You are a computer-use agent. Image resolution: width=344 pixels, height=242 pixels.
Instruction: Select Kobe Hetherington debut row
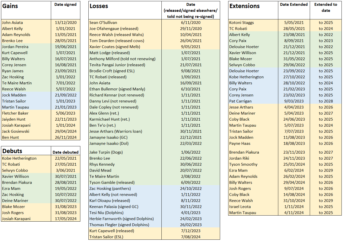pyautogui.click(x=41, y=158)
